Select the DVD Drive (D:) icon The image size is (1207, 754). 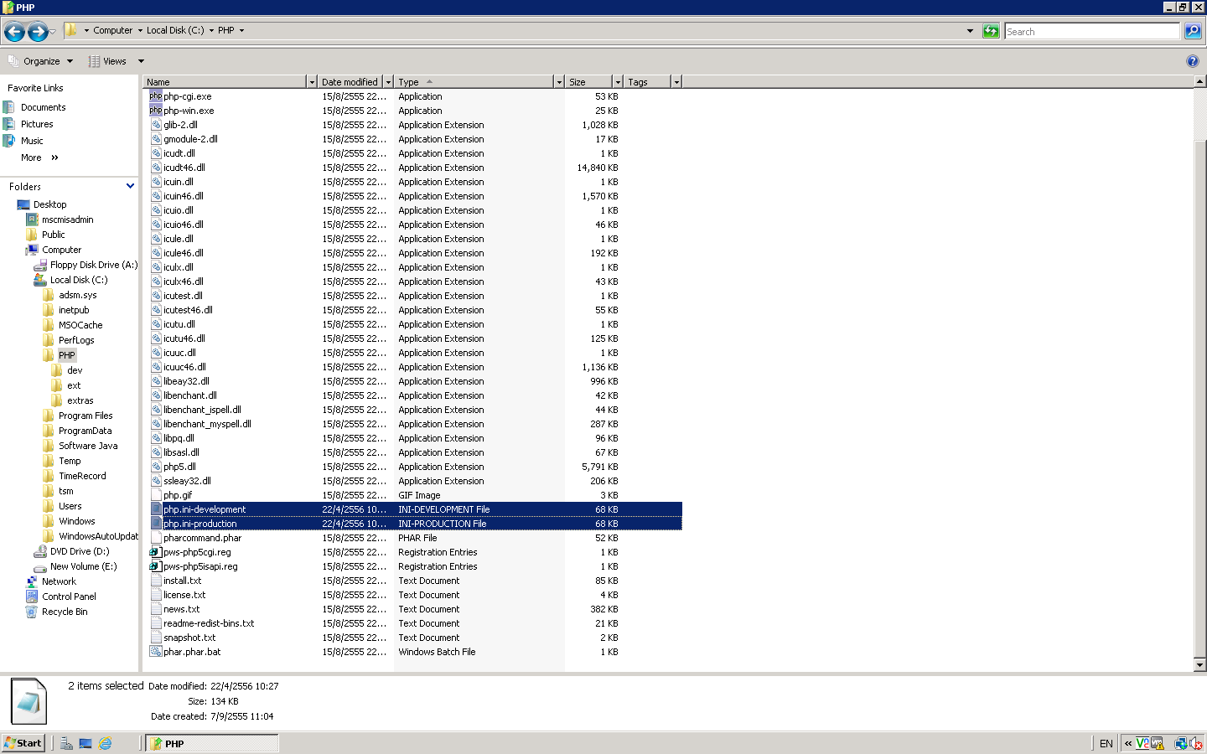click(40, 551)
